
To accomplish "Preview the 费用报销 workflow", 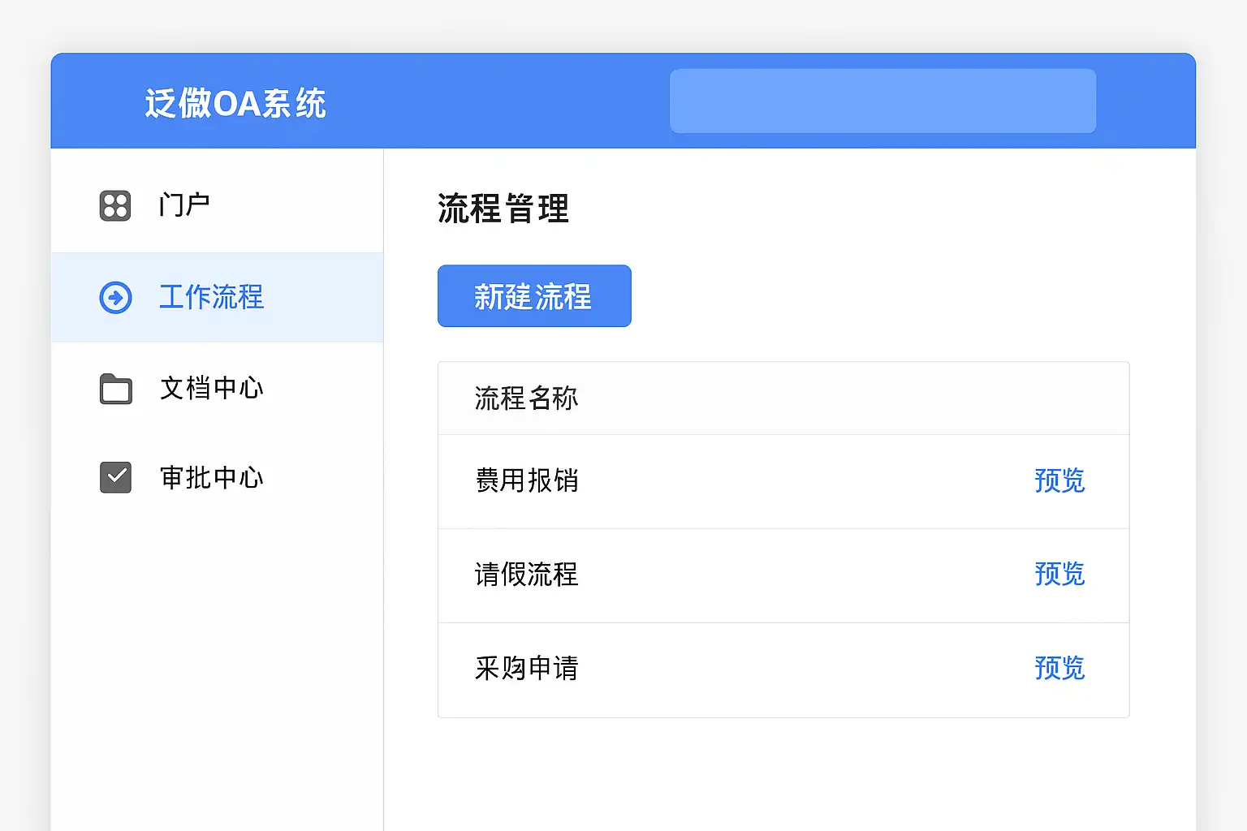I will tap(1059, 481).
